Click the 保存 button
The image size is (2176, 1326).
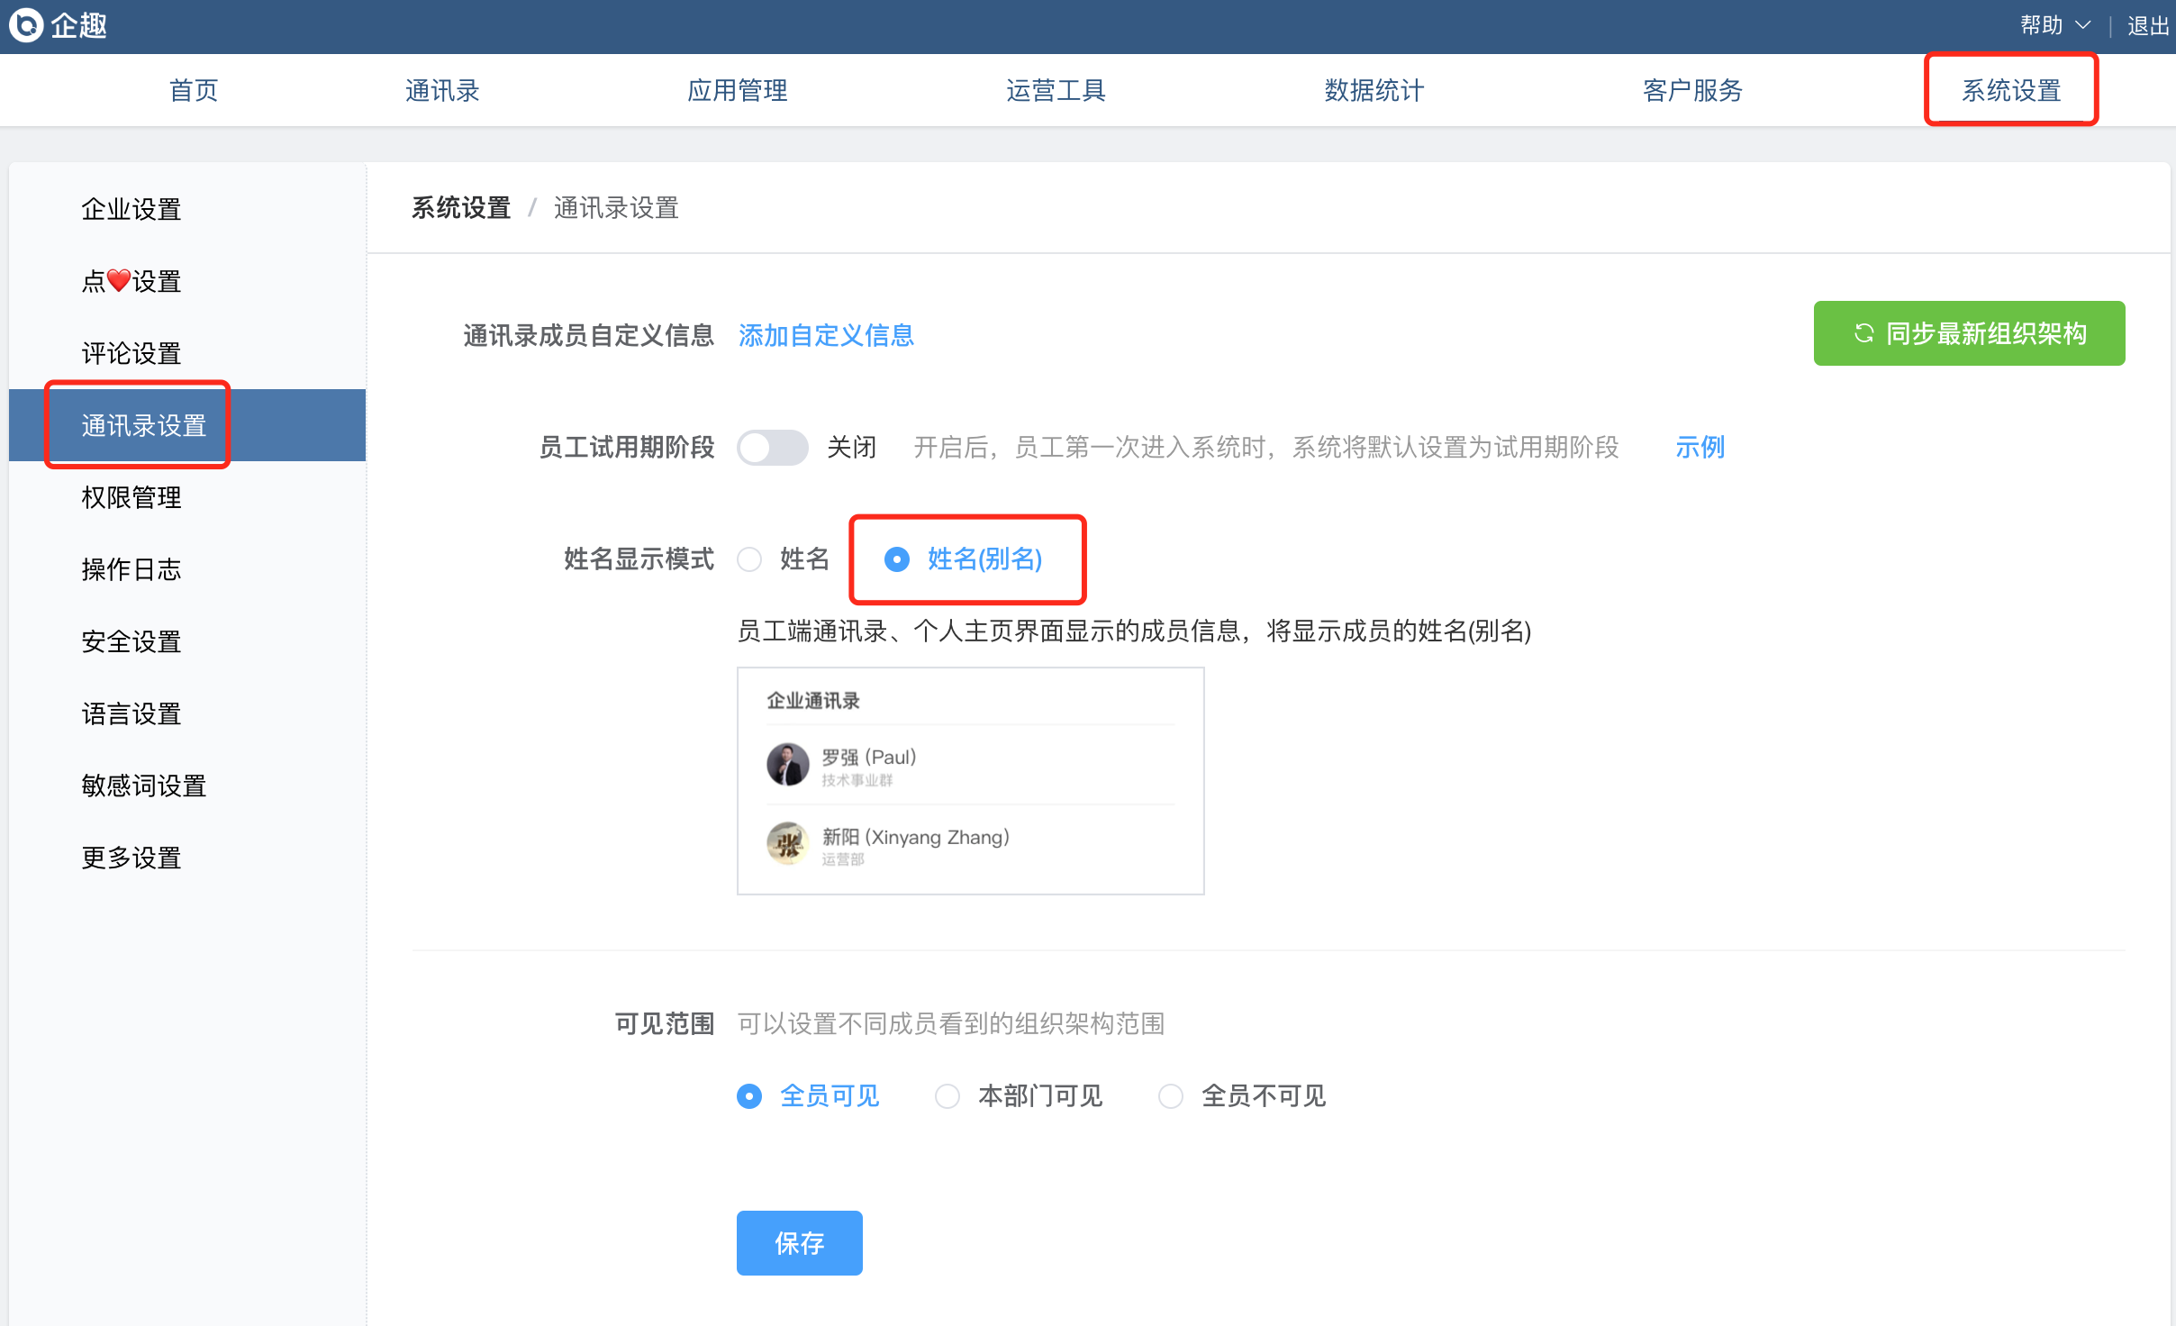pyautogui.click(x=799, y=1243)
